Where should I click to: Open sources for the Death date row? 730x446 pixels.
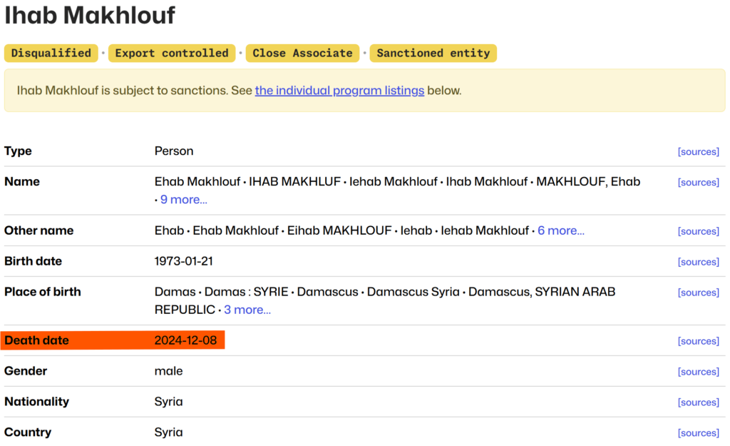tap(698, 341)
